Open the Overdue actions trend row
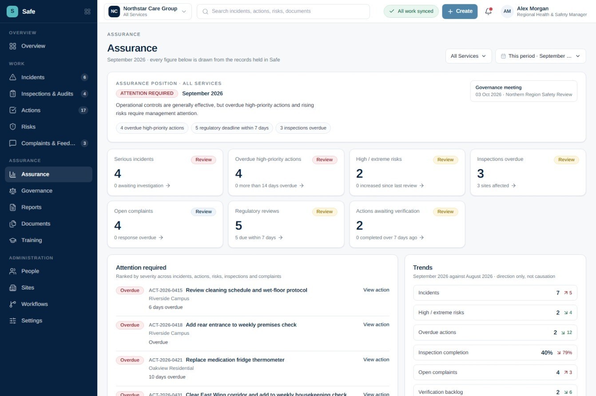The width and height of the screenshot is (596, 396). tap(495, 333)
